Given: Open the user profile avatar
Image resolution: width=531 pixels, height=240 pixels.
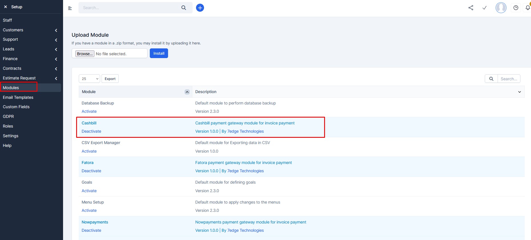Looking at the screenshot, I should [x=501, y=8].
